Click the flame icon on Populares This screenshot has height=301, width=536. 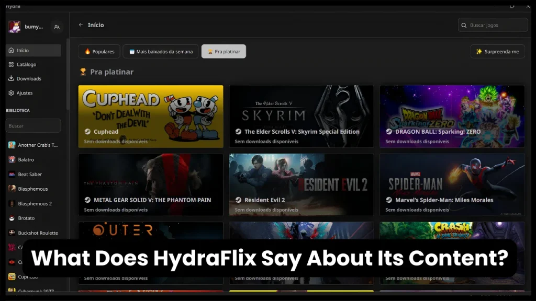[x=87, y=51]
